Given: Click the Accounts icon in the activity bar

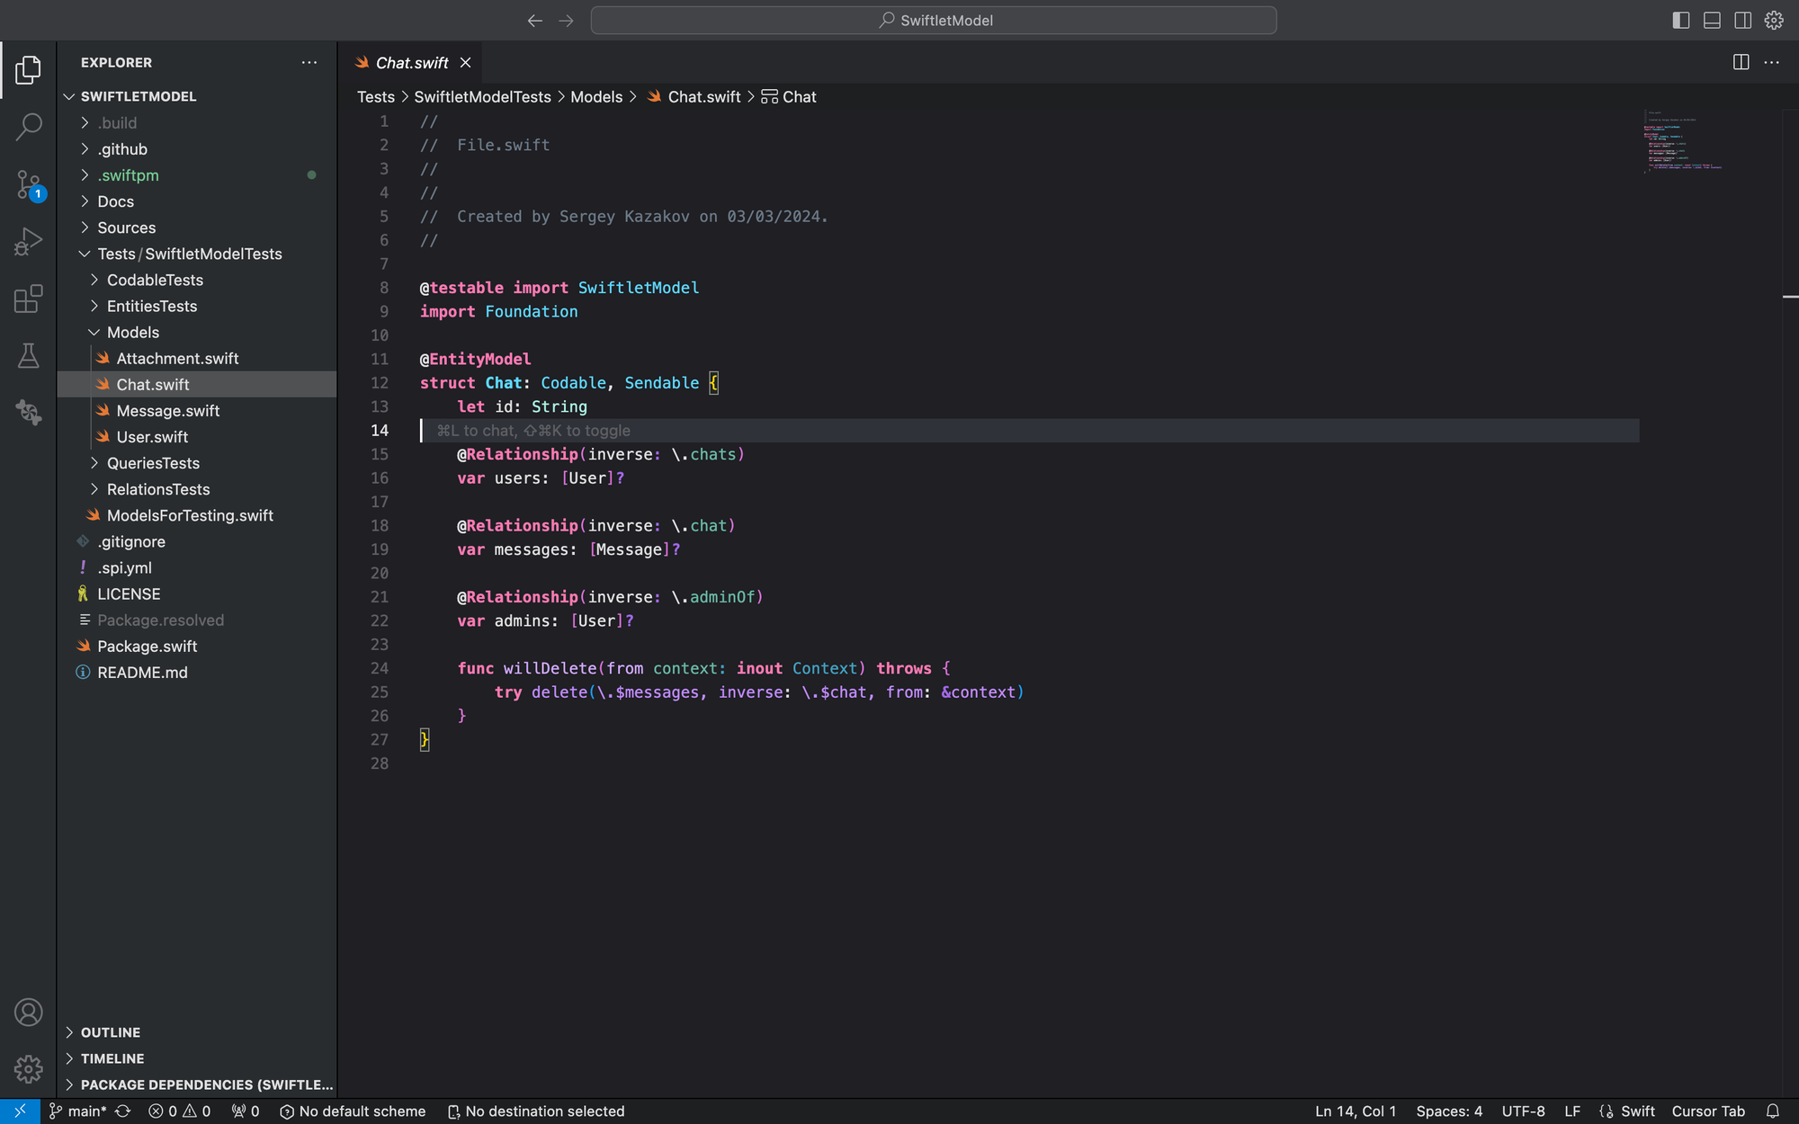Looking at the screenshot, I should pos(28,1012).
